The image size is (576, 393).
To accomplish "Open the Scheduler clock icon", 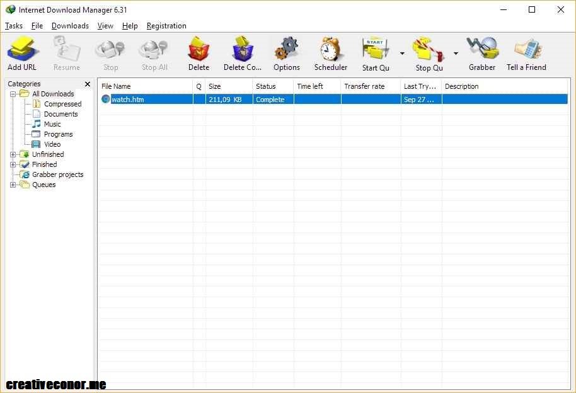I will point(331,48).
